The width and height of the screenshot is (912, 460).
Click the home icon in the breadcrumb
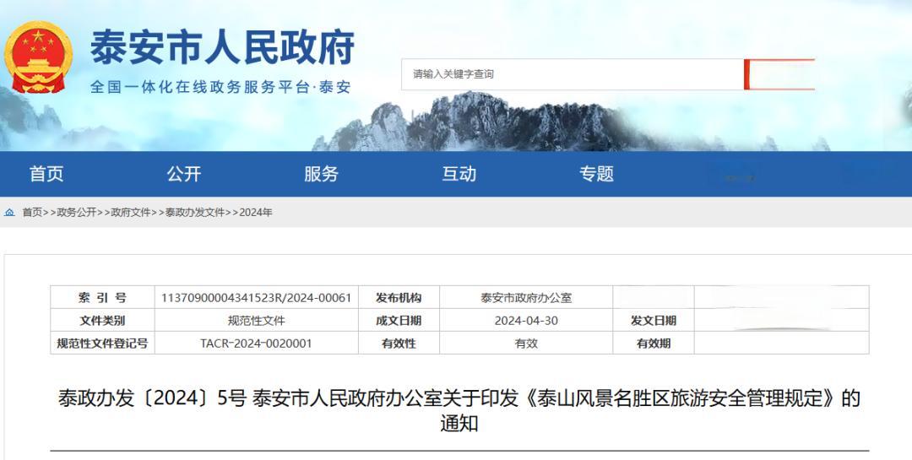click(9, 213)
